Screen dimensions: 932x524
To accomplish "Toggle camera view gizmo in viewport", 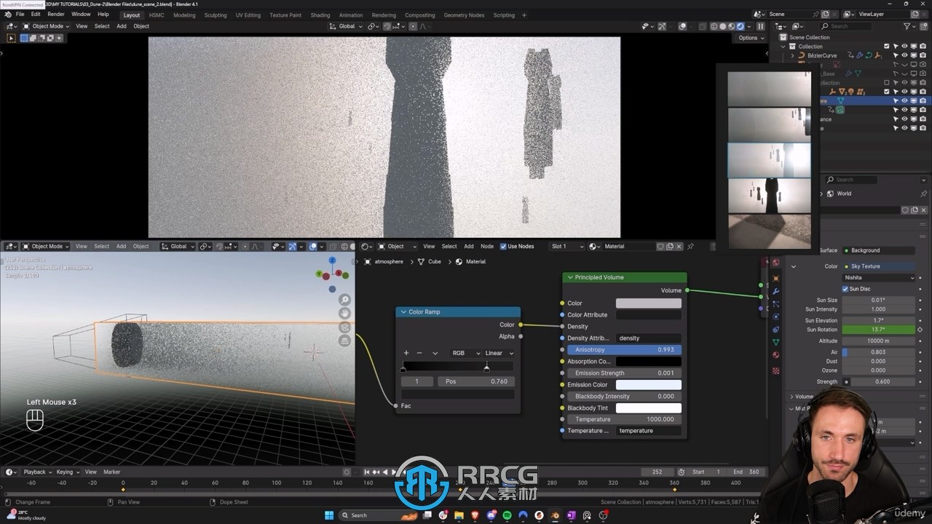I will [x=344, y=327].
